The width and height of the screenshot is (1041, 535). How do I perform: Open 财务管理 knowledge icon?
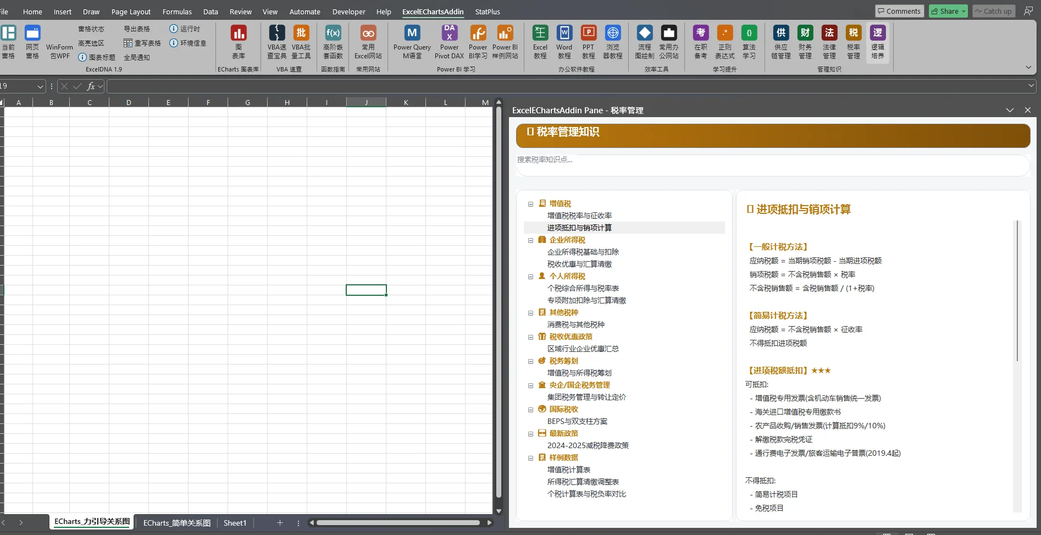[x=805, y=42]
